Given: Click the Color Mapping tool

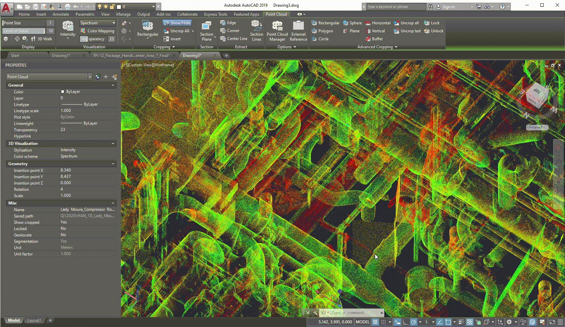Looking at the screenshot, I should tap(98, 31).
